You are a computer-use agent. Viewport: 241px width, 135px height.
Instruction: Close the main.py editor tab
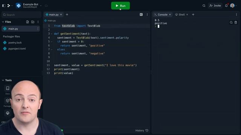(61, 15)
